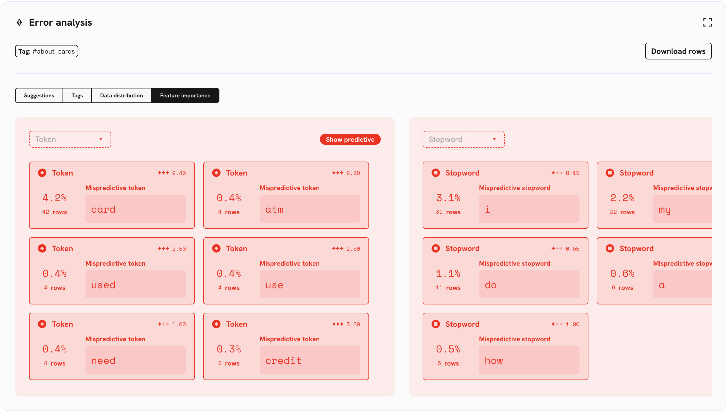Click the star rating 2.45 on card token
The image size is (728, 413).
coord(172,173)
